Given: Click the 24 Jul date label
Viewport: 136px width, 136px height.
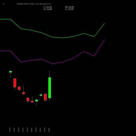Looking at the screenshot, I should click(x=36, y=129).
